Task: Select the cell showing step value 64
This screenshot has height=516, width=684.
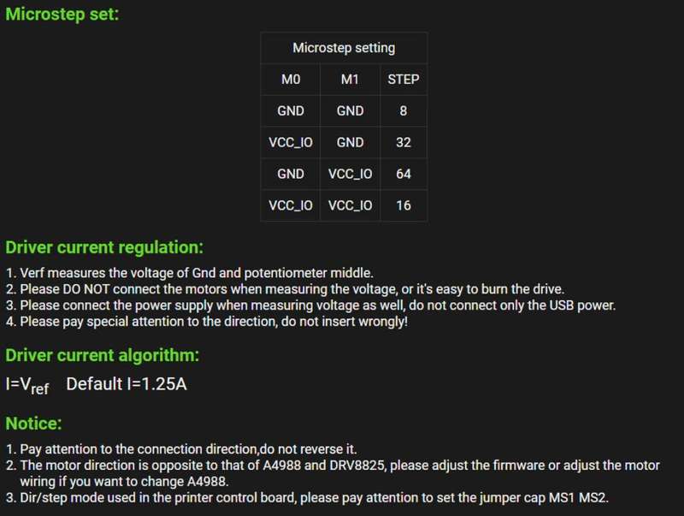Action: 403,174
